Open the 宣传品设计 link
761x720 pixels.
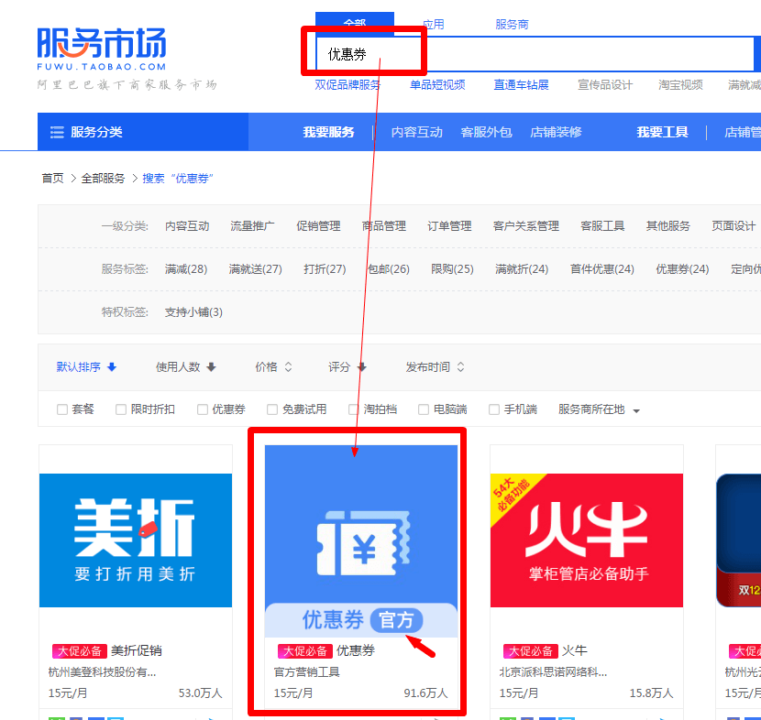coord(605,85)
